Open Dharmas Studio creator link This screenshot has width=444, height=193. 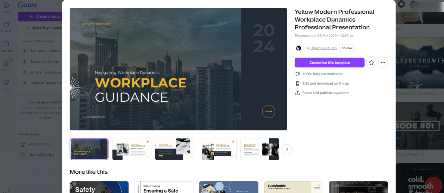[324, 48]
